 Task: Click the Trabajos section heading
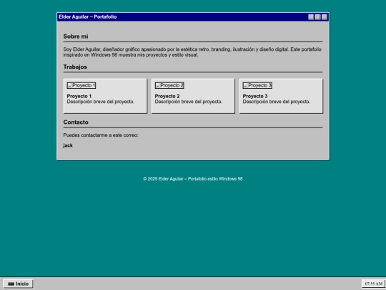coord(75,67)
